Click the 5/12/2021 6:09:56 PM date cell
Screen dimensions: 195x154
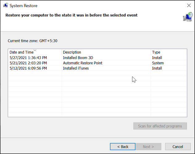coord(28,68)
